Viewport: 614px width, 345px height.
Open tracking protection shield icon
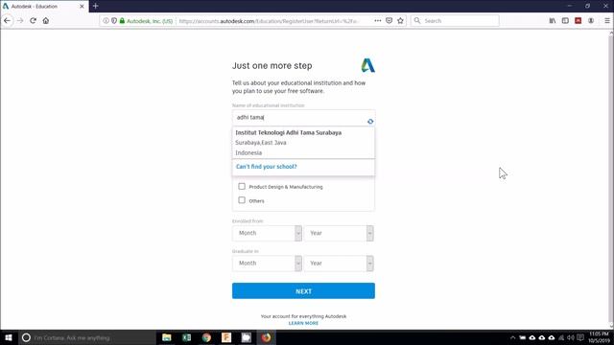click(x=114, y=21)
